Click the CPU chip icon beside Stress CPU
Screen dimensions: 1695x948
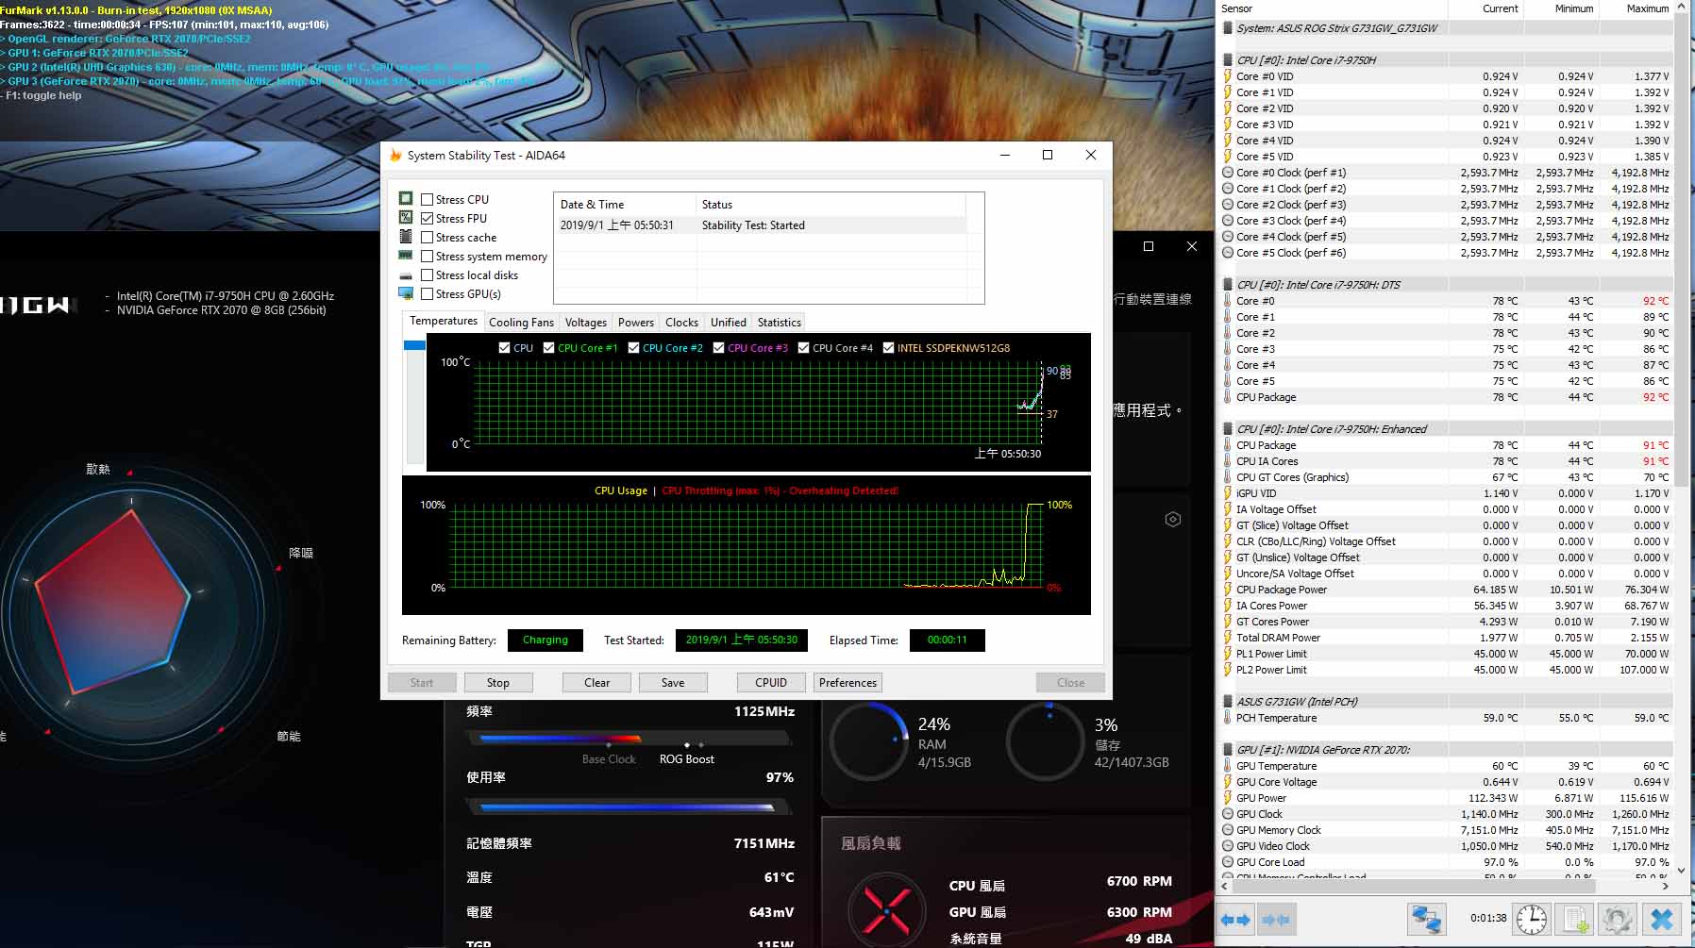[406, 198]
